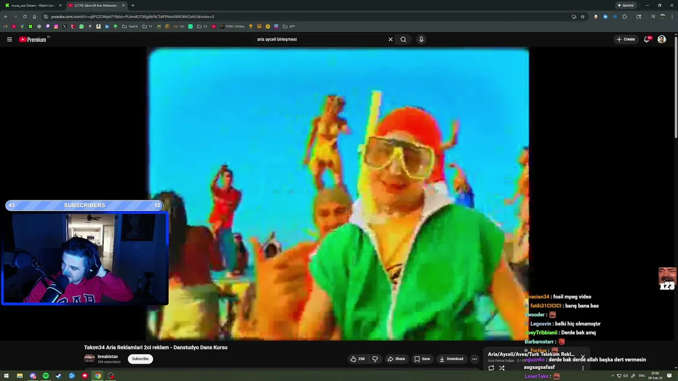678x381 pixels.
Task: Open the YT bookmarks folder
Action: coord(147,26)
